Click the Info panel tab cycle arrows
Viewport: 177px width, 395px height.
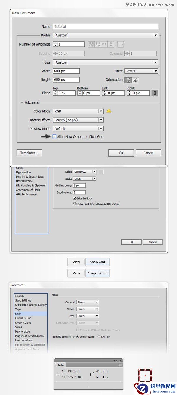pos(57,365)
